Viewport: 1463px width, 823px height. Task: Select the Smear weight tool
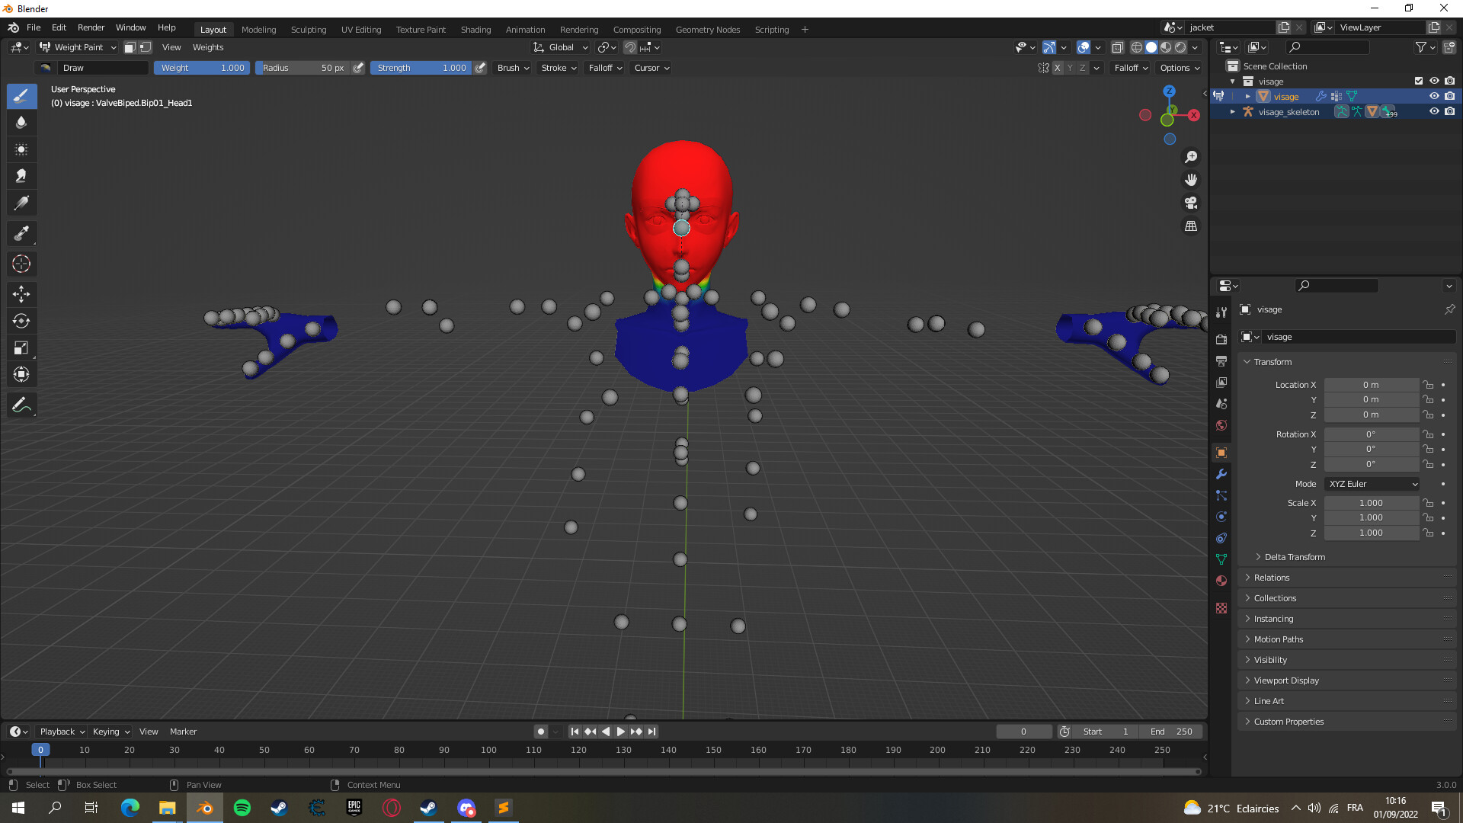coord(21,176)
